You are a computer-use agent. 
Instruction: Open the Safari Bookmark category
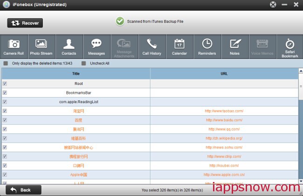coord(290,47)
